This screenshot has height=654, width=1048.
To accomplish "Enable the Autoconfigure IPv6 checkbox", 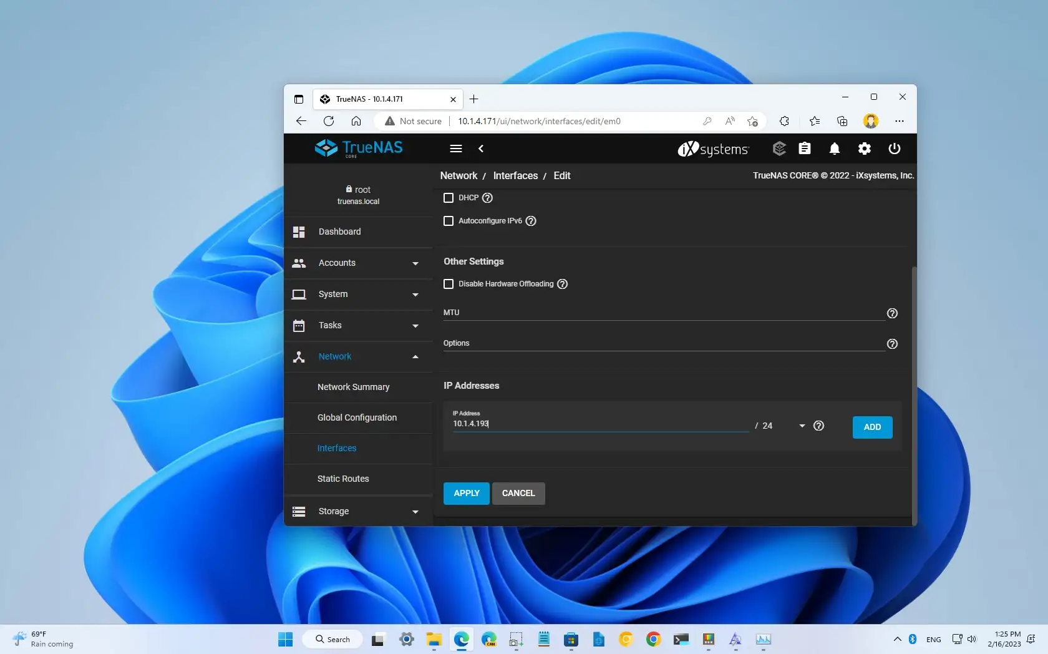I will point(448,221).
